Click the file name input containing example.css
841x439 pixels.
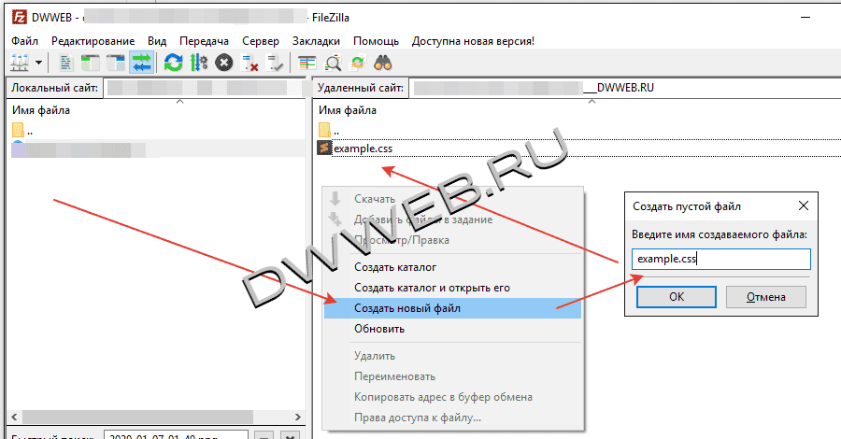tap(720, 259)
